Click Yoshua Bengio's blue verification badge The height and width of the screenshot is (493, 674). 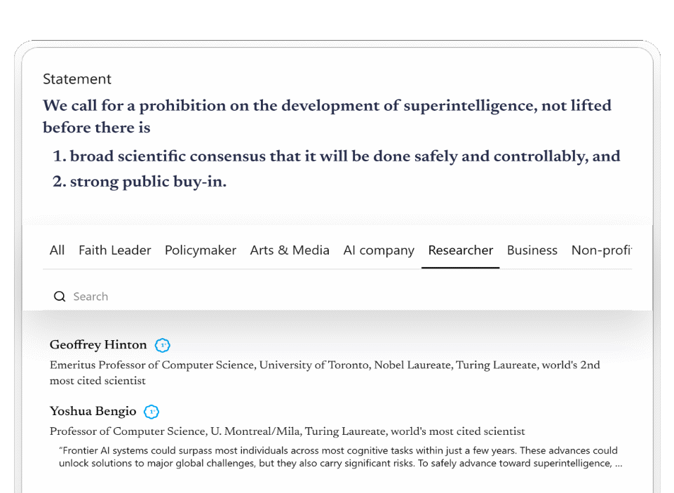[151, 412]
